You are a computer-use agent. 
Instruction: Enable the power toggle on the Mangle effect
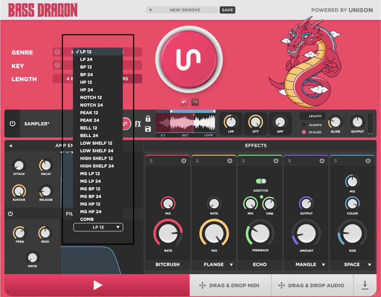click(321, 160)
